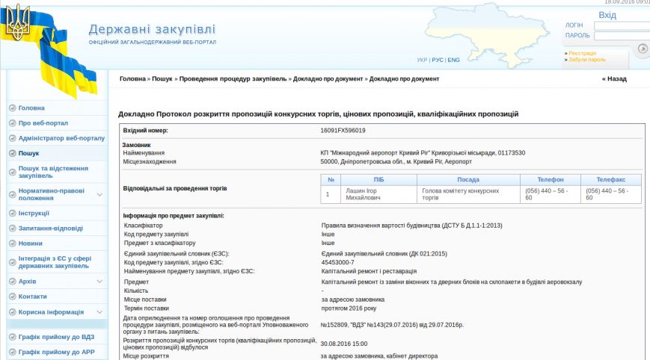650x360 pixels.
Task: Click the bullet icon beside Графік прийому до АРР
Action: tap(13, 352)
